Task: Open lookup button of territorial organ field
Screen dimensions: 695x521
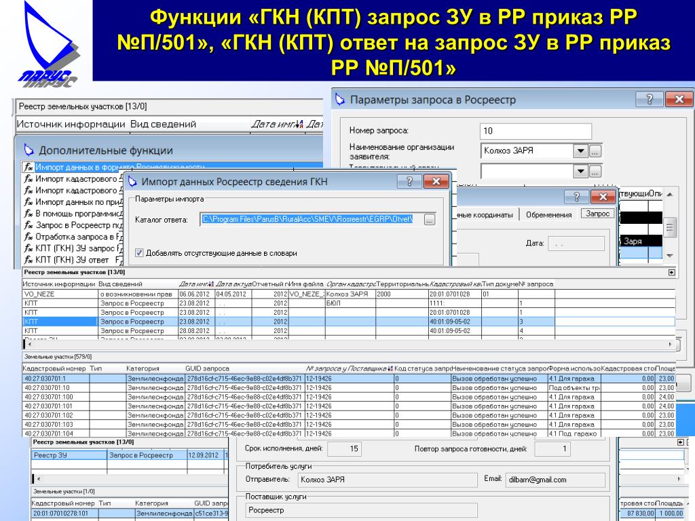Action: (x=595, y=171)
